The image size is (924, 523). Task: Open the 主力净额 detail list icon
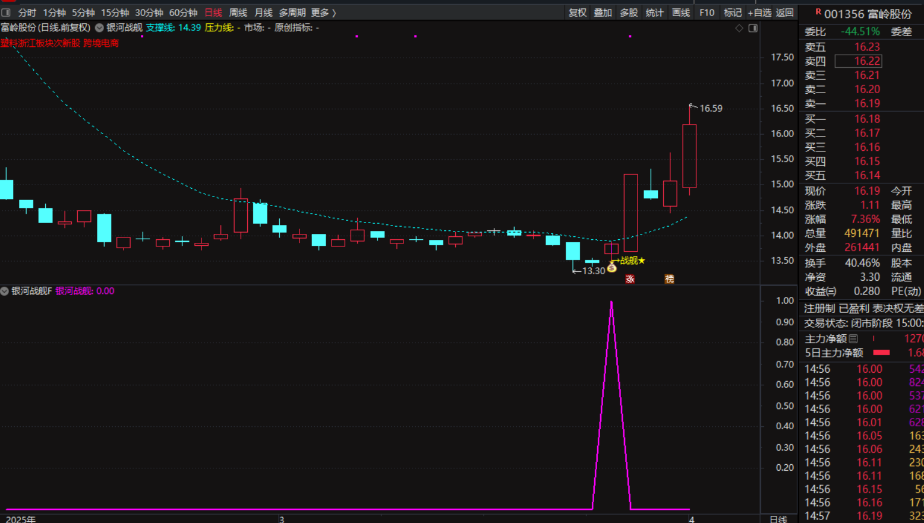[853, 339]
